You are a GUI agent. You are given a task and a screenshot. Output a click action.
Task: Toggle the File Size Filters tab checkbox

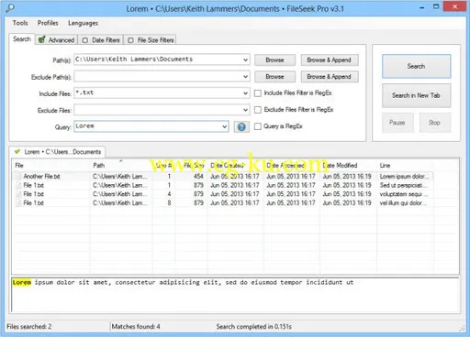click(x=130, y=40)
